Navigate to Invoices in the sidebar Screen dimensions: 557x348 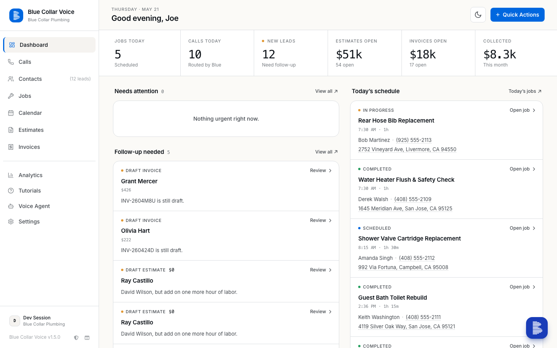49,147
